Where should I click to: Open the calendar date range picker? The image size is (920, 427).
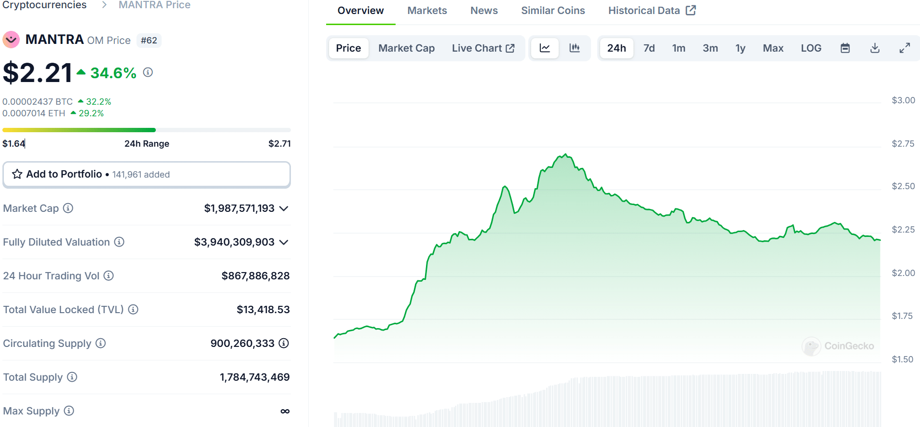(x=845, y=48)
